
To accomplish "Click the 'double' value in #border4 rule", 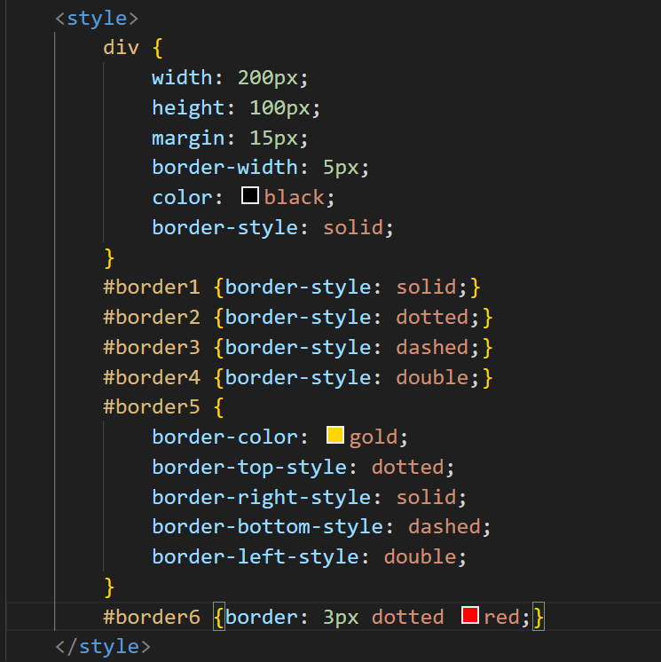I will [x=432, y=377].
